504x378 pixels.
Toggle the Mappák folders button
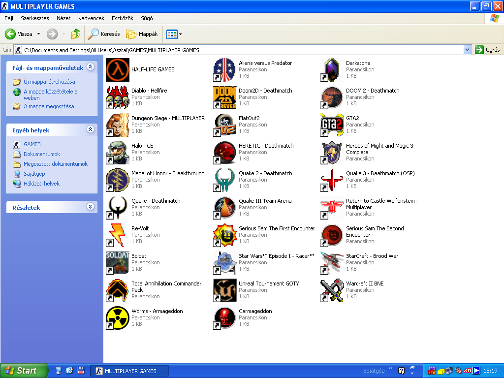142,34
